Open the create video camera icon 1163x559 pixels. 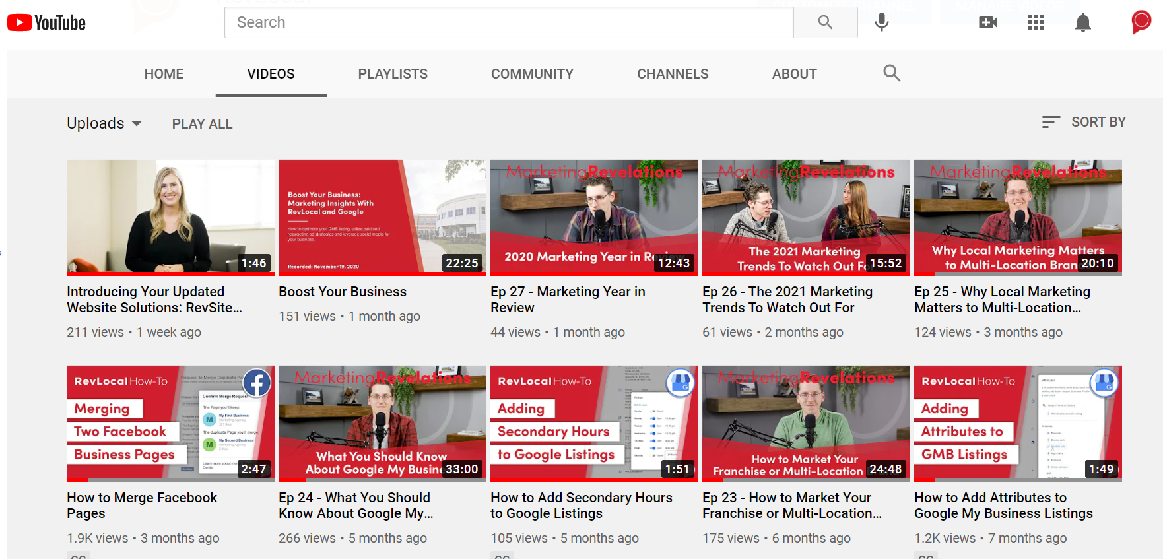tap(988, 22)
